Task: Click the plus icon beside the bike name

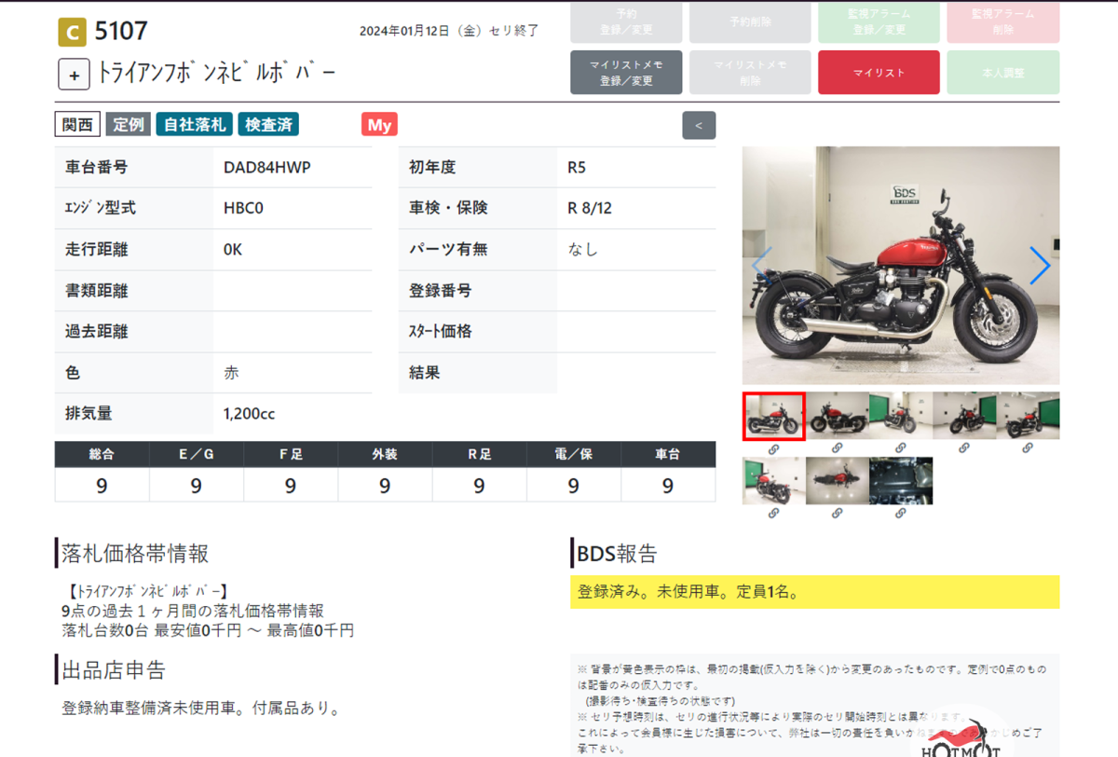Action: tap(74, 74)
